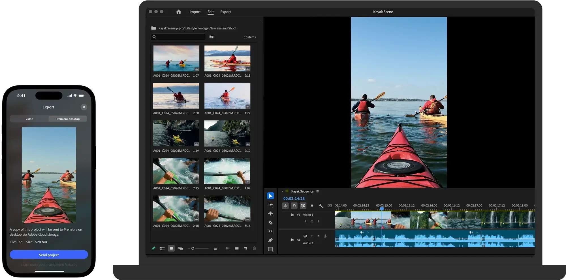Click the thumbnail zoom slider handle
This screenshot has height=280, width=566.
click(x=193, y=248)
